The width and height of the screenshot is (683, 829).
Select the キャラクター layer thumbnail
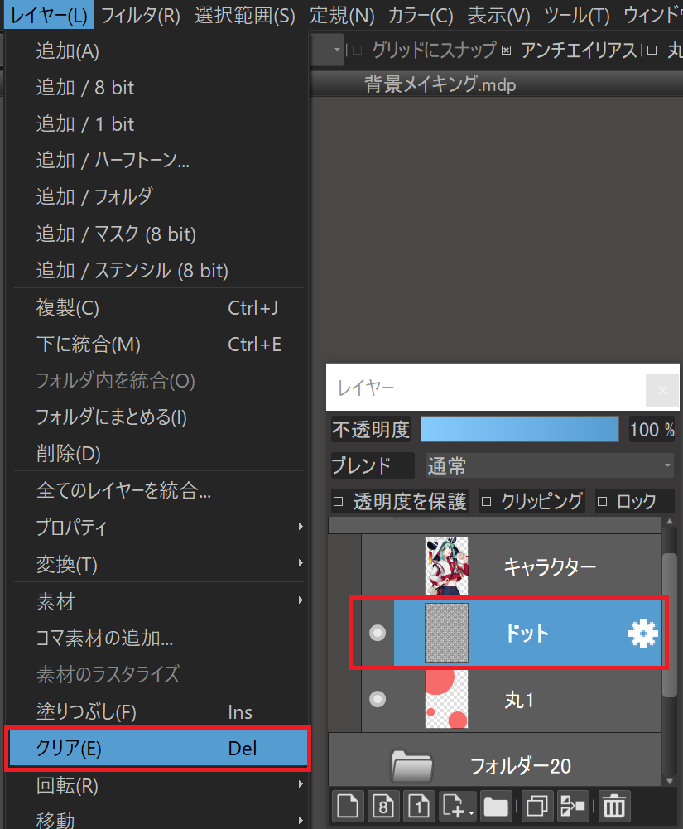[447, 566]
